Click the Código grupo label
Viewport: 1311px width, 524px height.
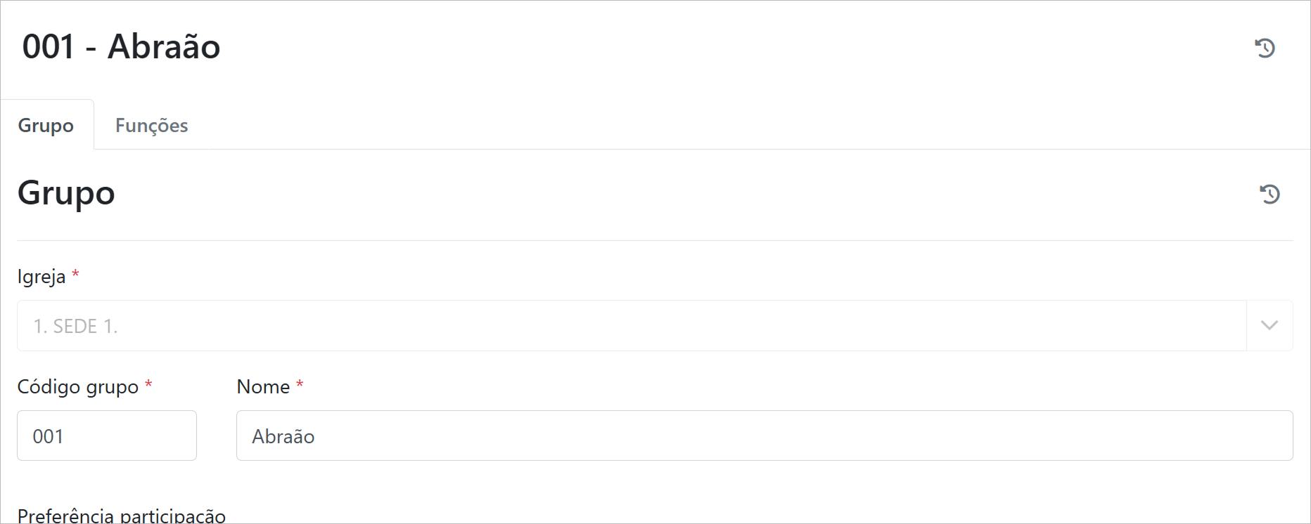(77, 387)
